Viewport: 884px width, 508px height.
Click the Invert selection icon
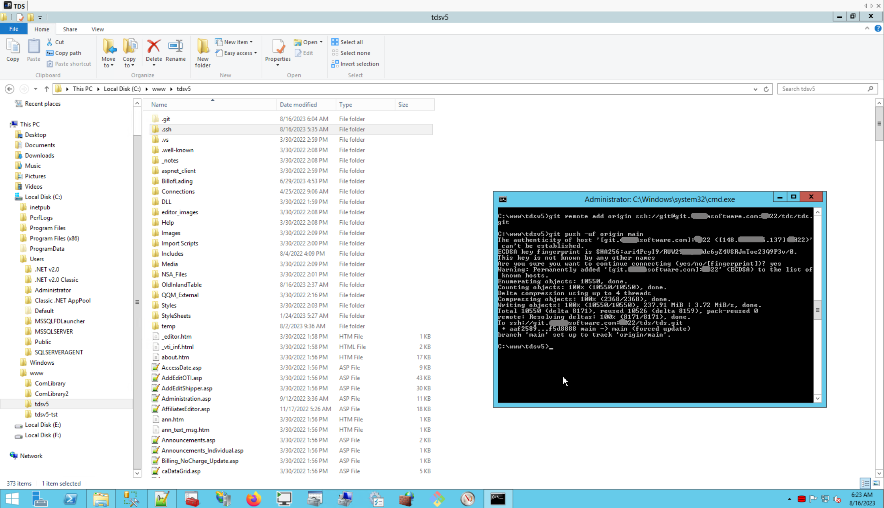pos(335,64)
